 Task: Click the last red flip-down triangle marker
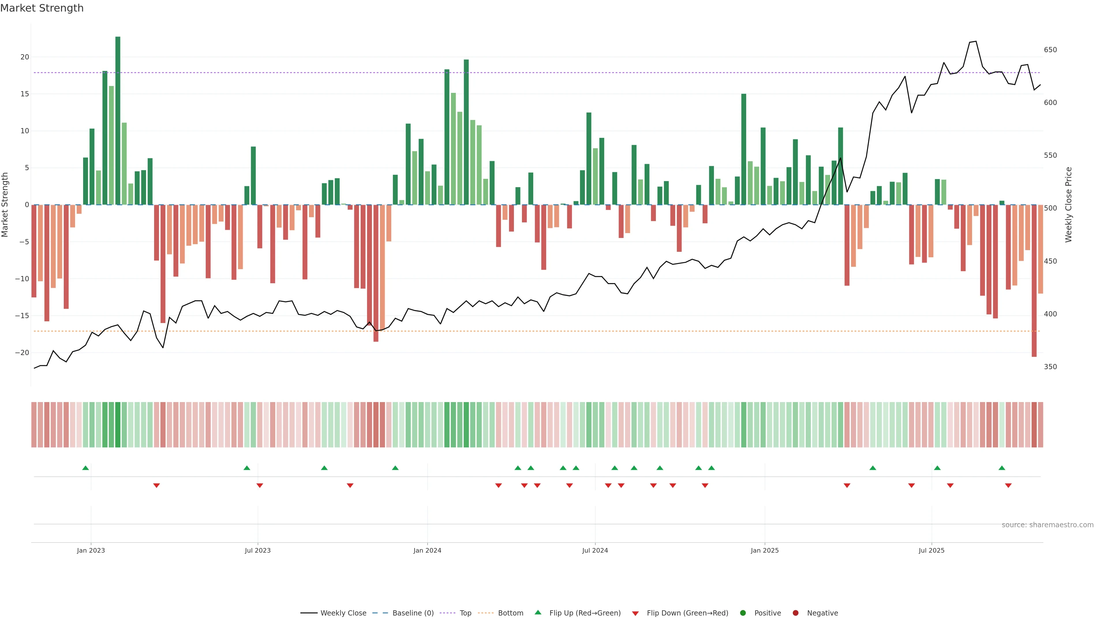click(x=1008, y=485)
